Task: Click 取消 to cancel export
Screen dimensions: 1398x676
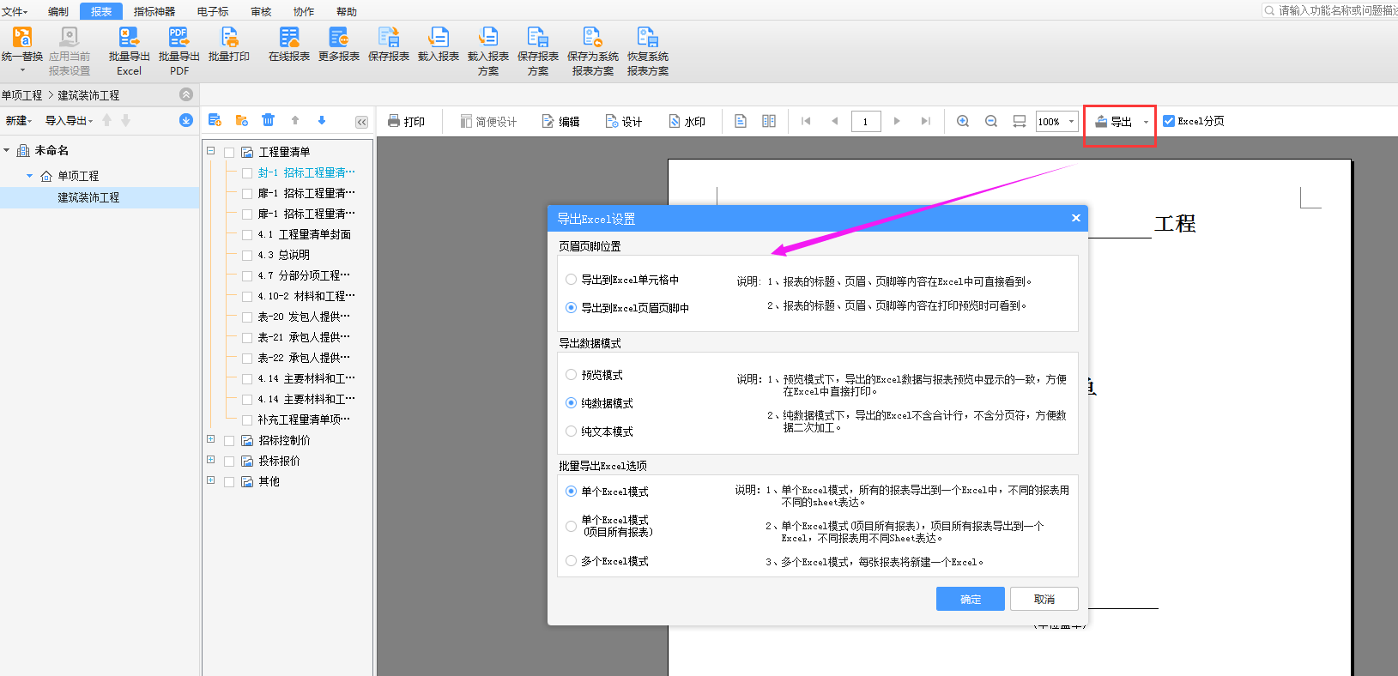Action: click(x=1044, y=599)
